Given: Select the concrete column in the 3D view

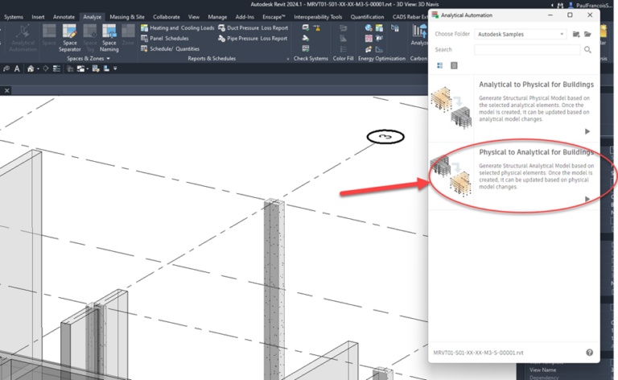Looking at the screenshot, I should pos(274,287).
